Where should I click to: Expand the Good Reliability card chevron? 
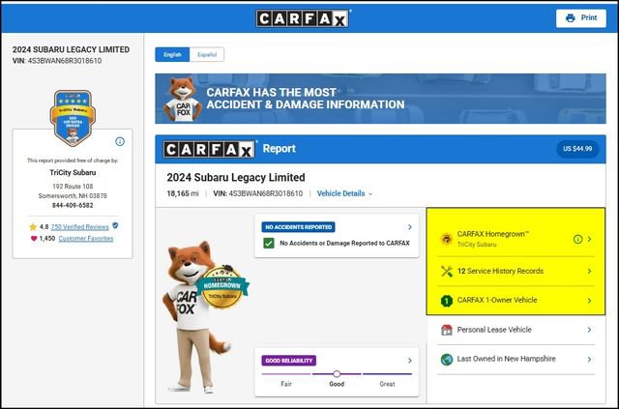[410, 361]
